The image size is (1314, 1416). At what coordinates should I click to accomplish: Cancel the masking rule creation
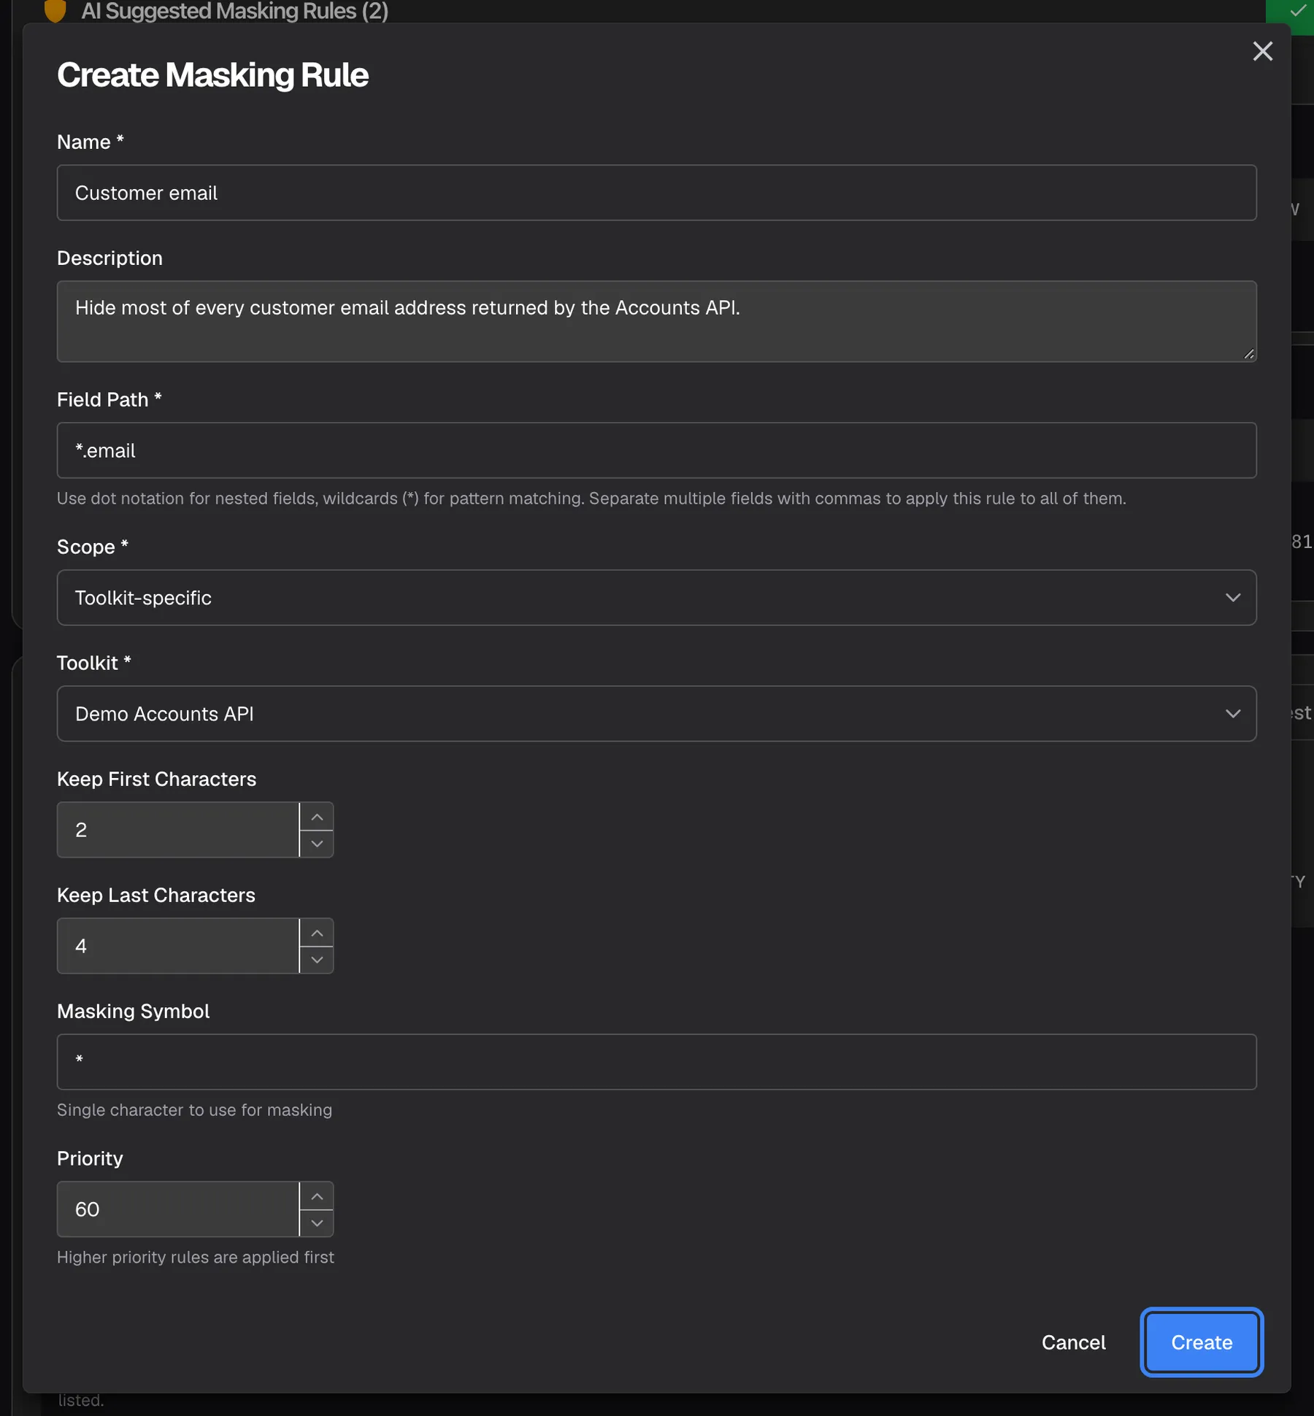(1073, 1342)
